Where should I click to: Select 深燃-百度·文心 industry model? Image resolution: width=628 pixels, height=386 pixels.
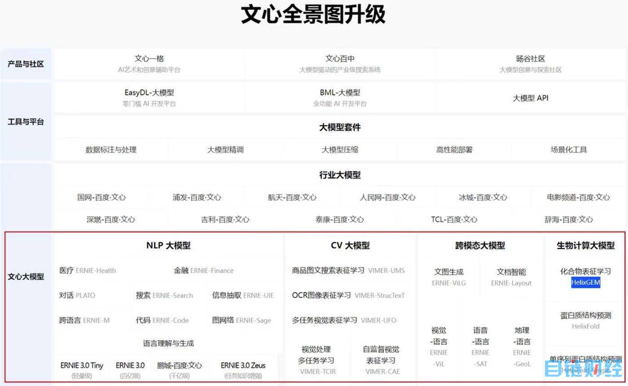pos(111,220)
